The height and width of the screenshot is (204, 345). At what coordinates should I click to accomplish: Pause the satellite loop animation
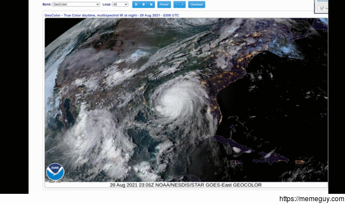[144, 5]
